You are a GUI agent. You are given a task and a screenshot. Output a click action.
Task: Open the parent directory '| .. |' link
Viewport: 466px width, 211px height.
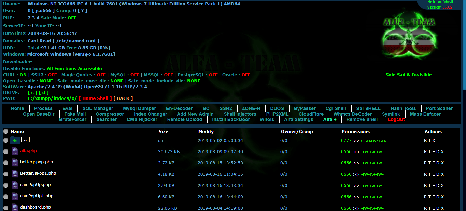click(x=26, y=139)
